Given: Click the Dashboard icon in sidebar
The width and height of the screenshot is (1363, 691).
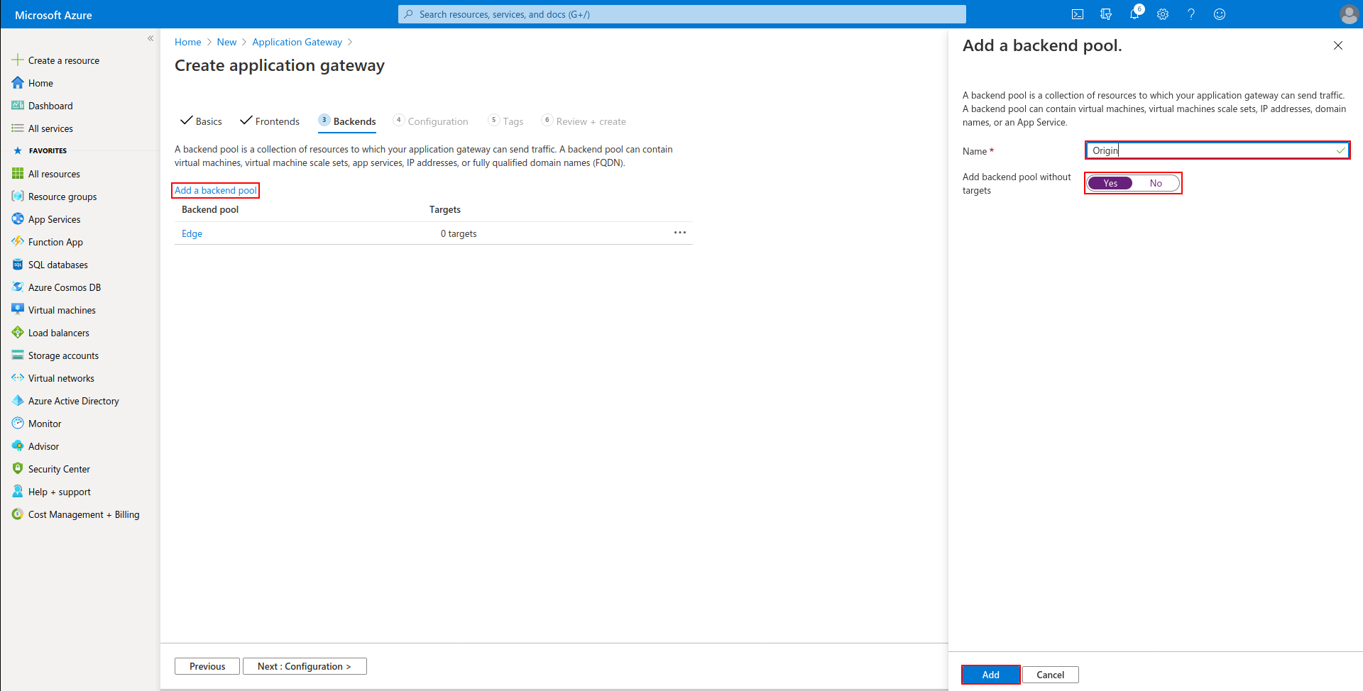Looking at the screenshot, I should [x=18, y=106].
